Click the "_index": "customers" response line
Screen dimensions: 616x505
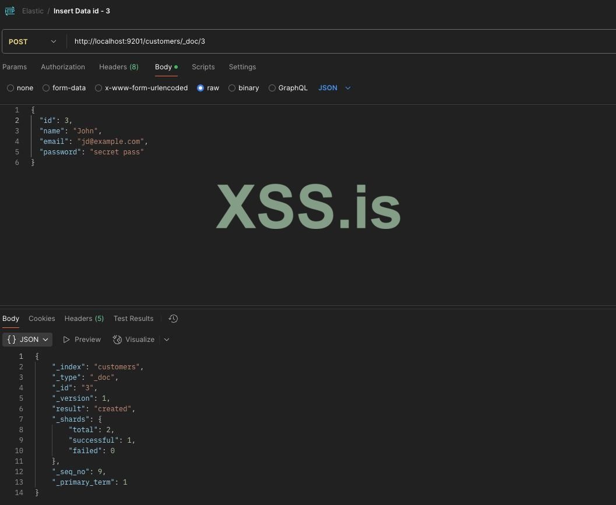[98, 367]
